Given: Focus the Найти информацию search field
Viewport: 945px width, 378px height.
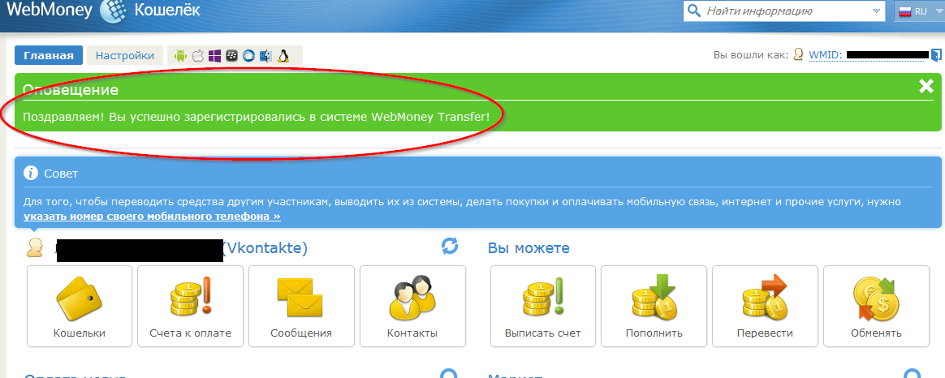Looking at the screenshot, I should pyautogui.click(x=786, y=11).
